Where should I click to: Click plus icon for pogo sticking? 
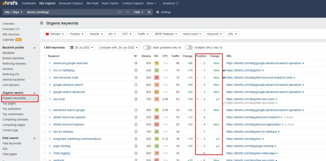50,146
